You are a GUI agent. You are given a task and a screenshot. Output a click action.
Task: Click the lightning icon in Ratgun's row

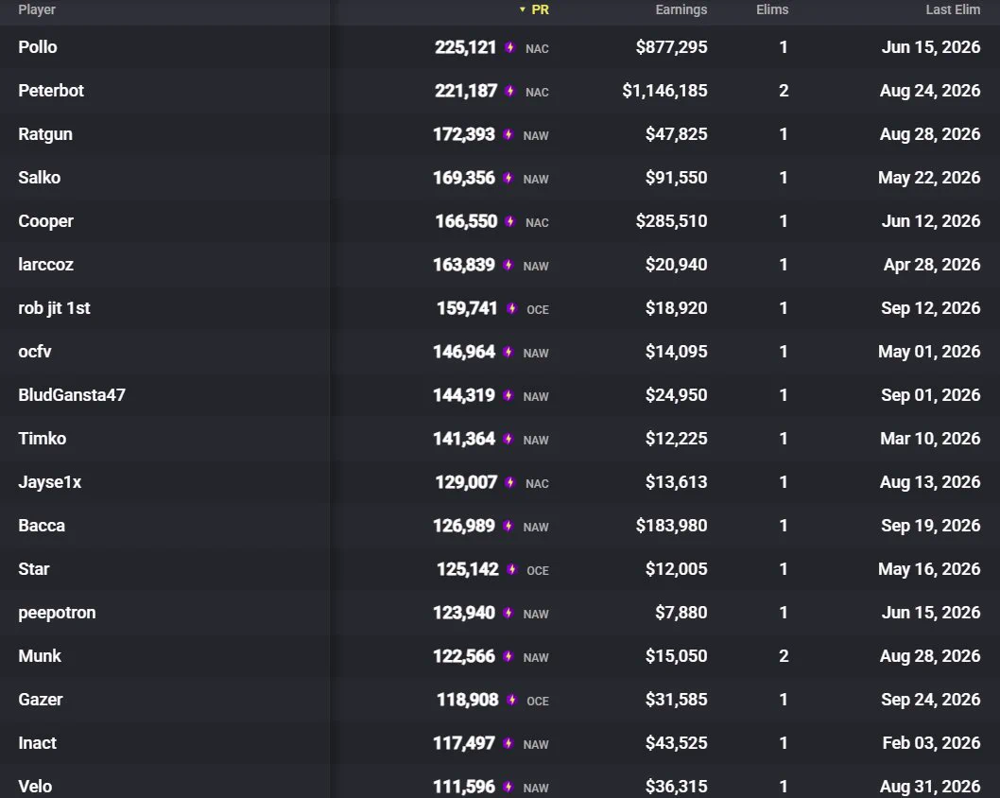[508, 134]
